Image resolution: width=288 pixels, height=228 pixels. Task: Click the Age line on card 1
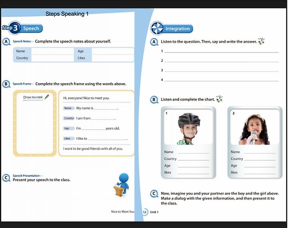click(194, 165)
